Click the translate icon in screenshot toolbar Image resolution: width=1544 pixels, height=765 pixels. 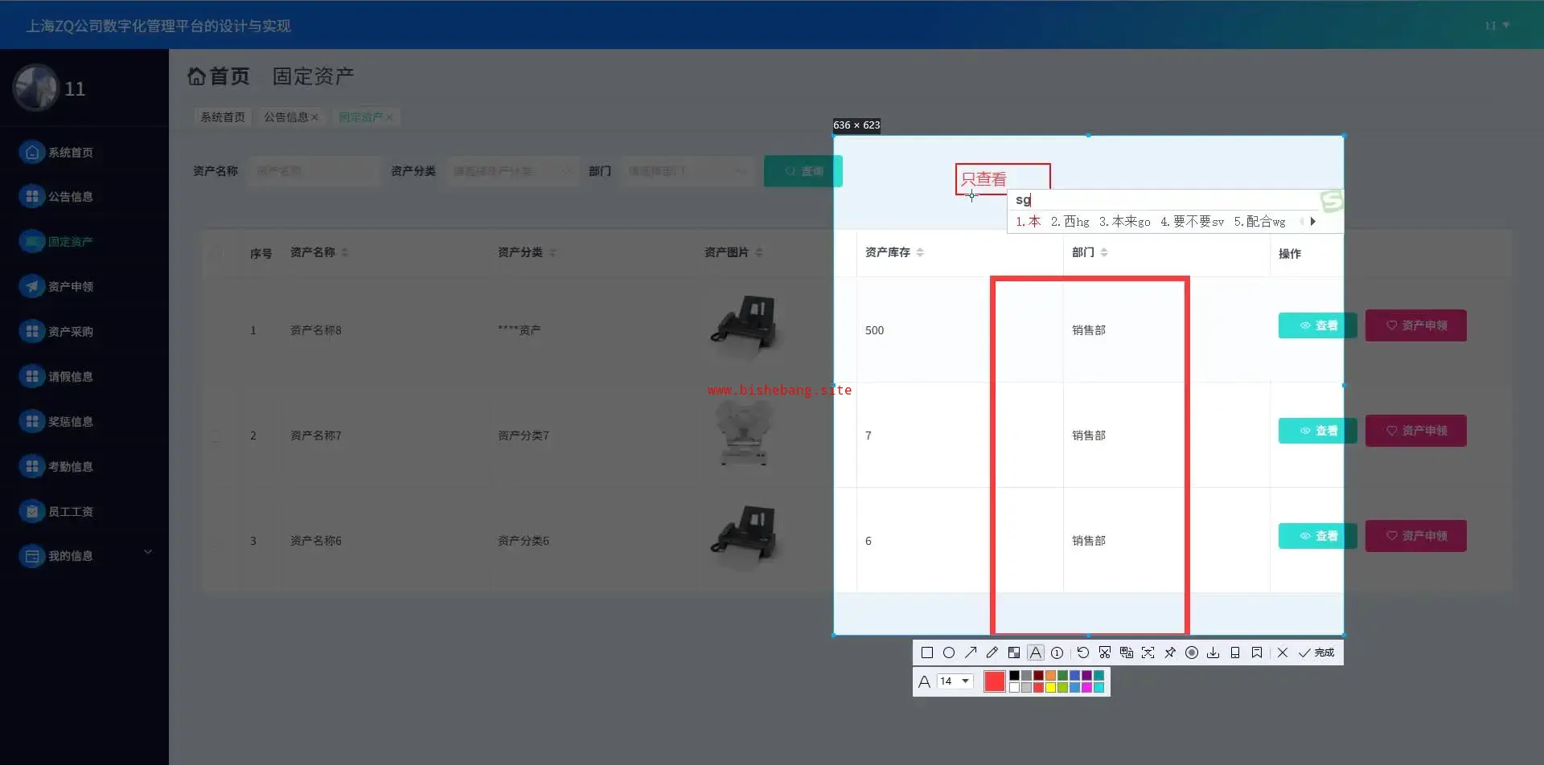coord(1127,652)
